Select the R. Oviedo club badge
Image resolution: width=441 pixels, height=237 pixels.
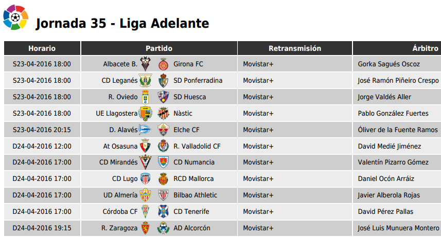tap(146, 97)
